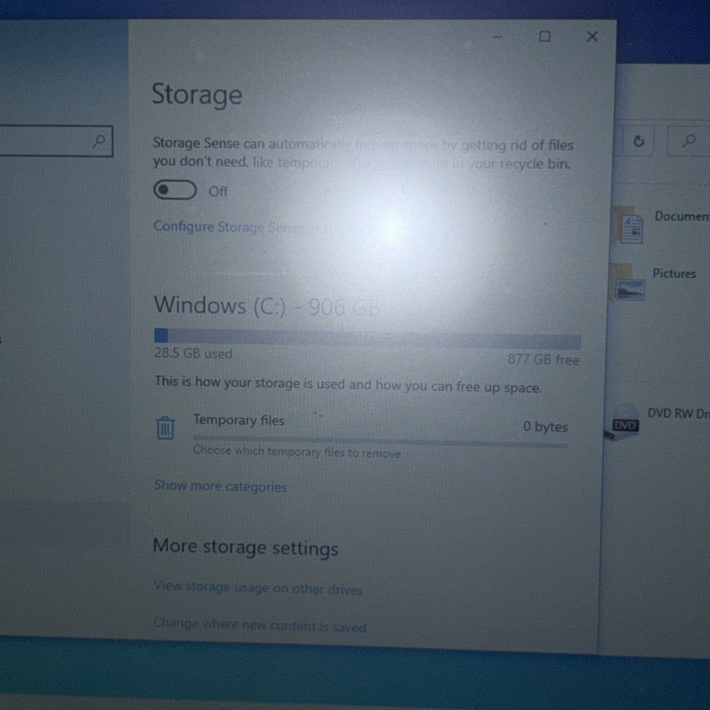This screenshot has height=710, width=710.
Task: Click the More storage settings heading
Action: pyautogui.click(x=245, y=548)
